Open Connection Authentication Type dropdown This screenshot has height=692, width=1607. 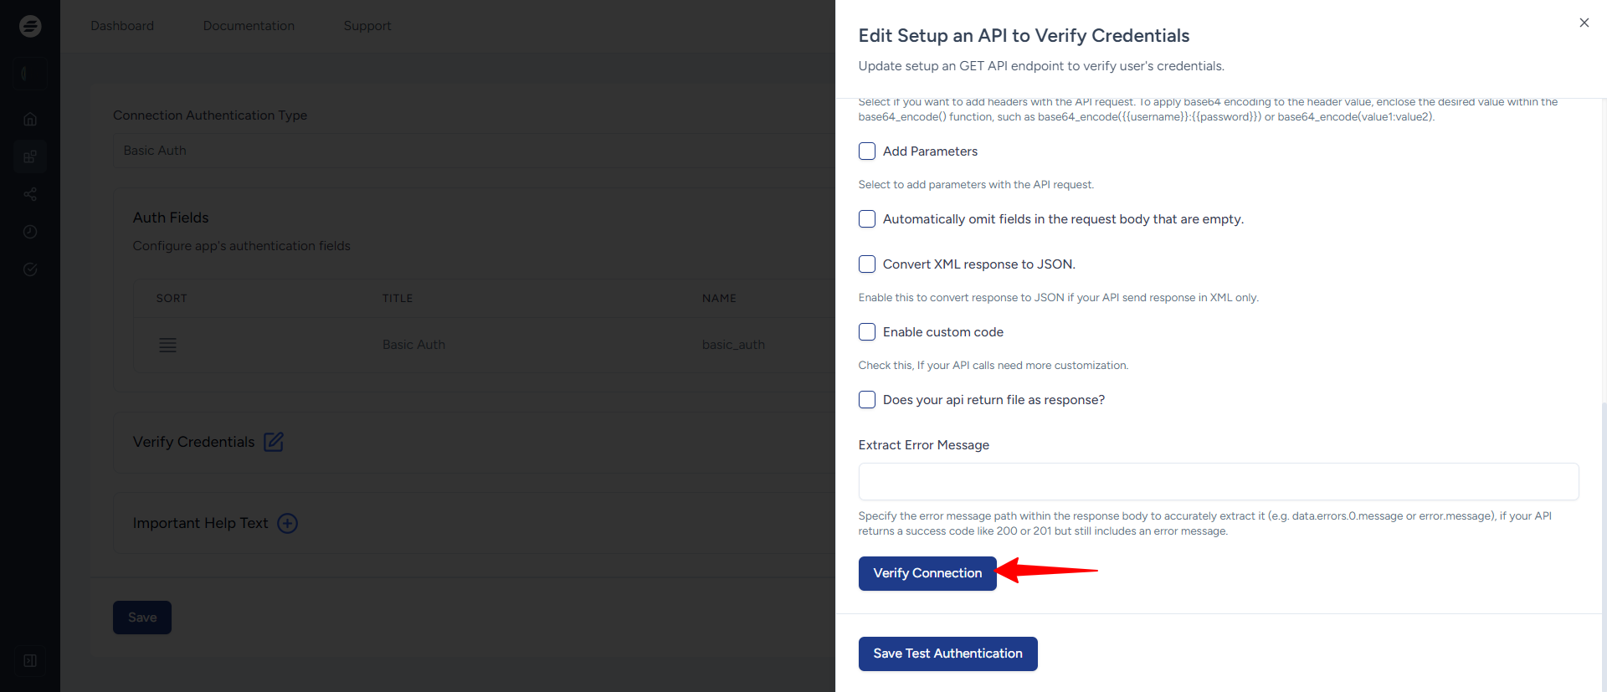tap(473, 151)
